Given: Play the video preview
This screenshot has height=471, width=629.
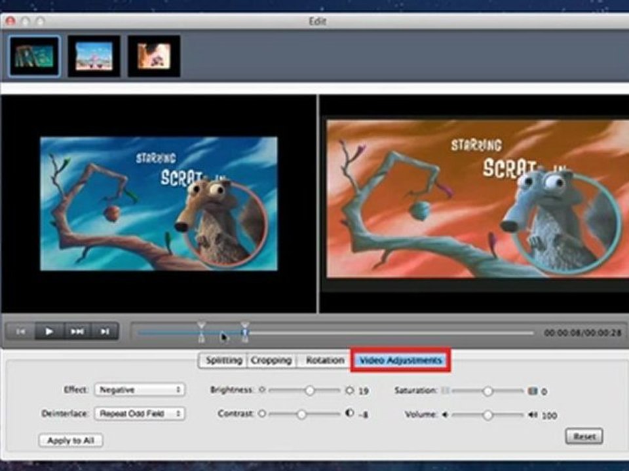Looking at the screenshot, I should (49, 331).
